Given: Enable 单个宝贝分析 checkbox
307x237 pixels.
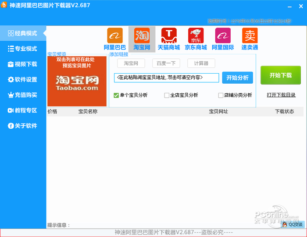Looking at the screenshot, I should 117,95.
